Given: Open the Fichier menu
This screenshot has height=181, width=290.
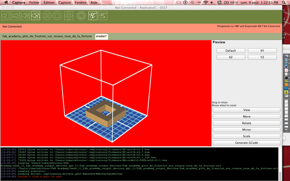Looking at the screenshot, I should click(x=34, y=3).
